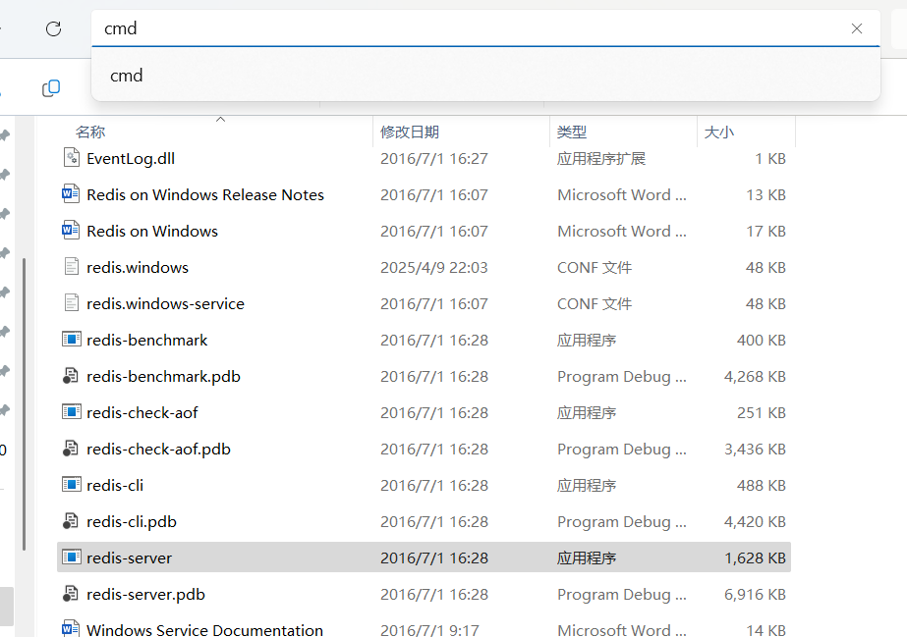Click the 应用程序扩展 type of EventLog.dll
This screenshot has height=637, width=907.
click(x=601, y=158)
